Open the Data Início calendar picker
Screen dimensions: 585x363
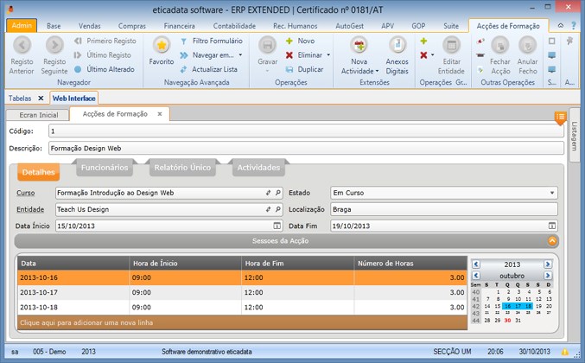coord(277,226)
